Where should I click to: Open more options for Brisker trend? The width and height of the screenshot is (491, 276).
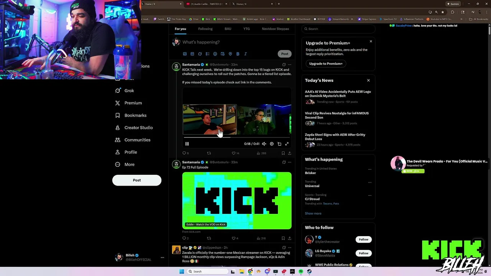tap(370, 169)
